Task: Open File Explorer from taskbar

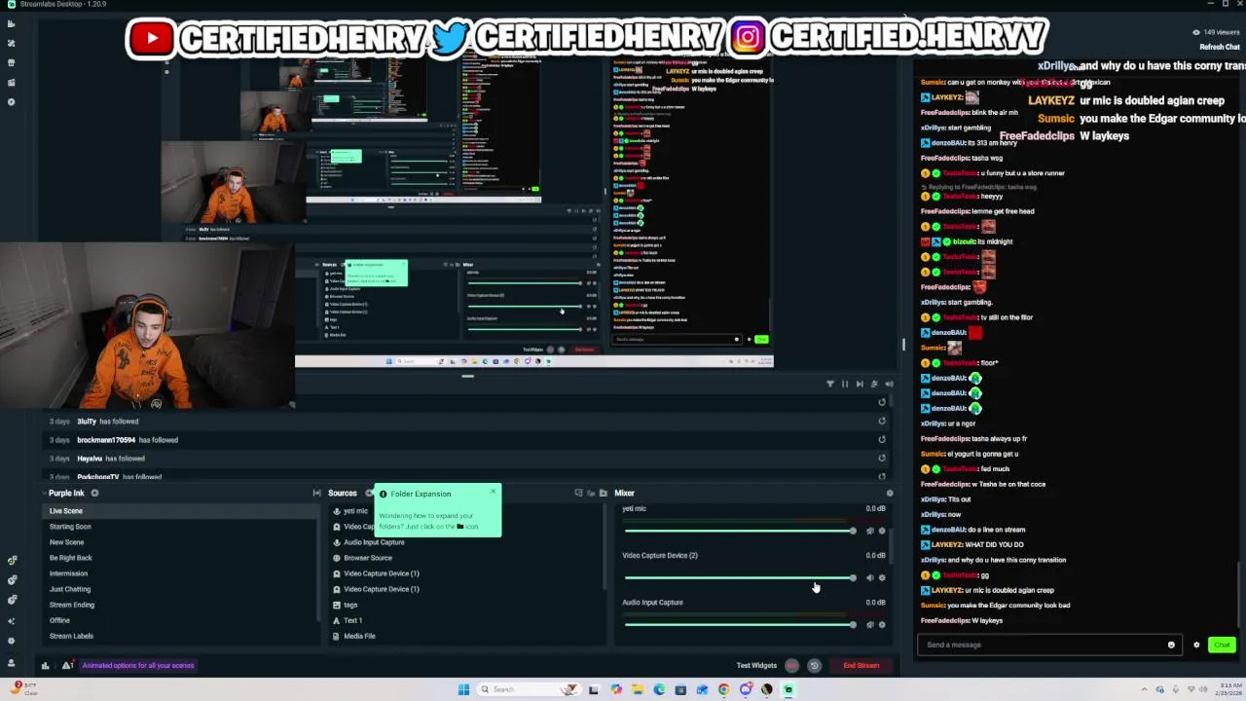Action: pyautogui.click(x=638, y=689)
